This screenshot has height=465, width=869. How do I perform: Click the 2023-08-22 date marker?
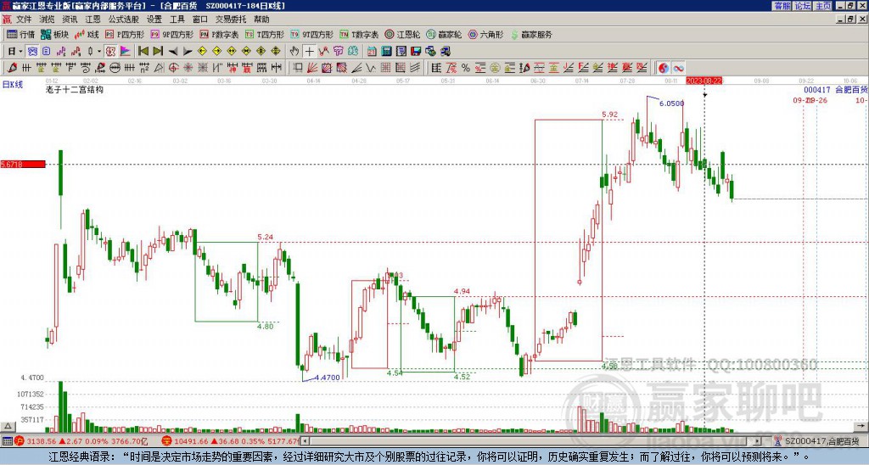(x=704, y=81)
